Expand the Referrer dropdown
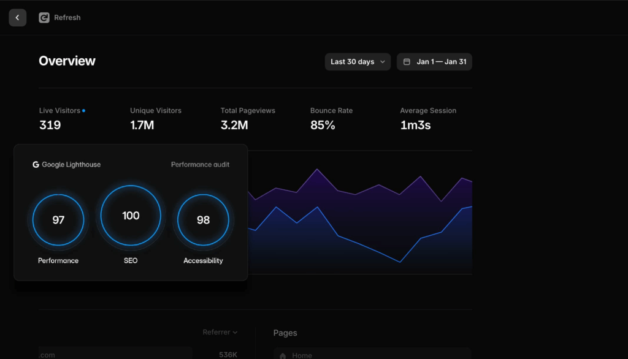Screen dimensions: 628x359 click(220, 332)
